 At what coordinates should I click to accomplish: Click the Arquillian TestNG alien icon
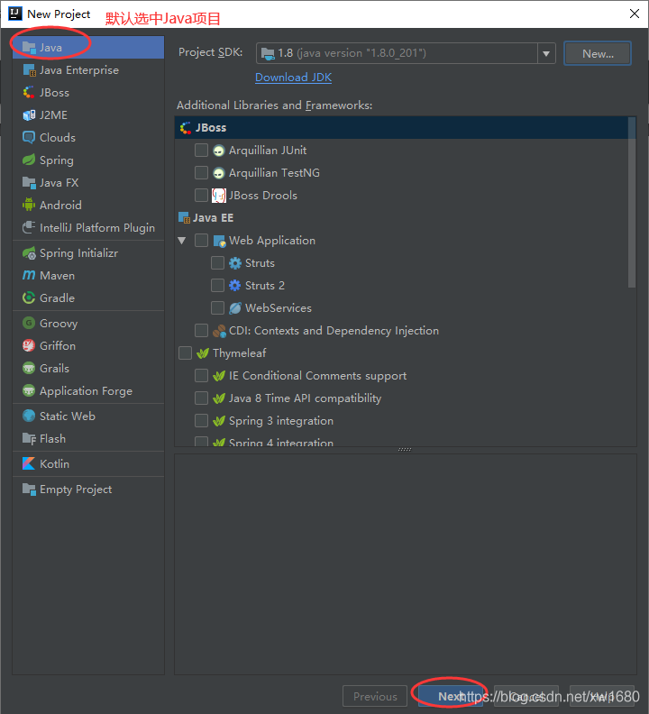[x=219, y=173]
